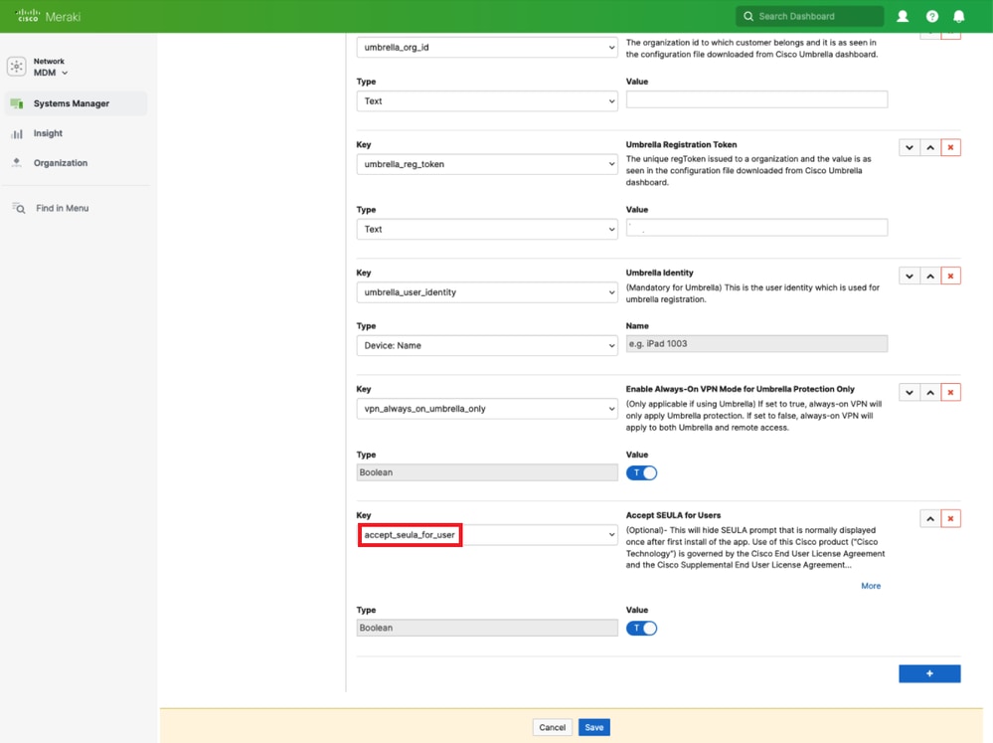Open the notifications bell icon
Screen dimensions: 993x743
click(x=958, y=16)
